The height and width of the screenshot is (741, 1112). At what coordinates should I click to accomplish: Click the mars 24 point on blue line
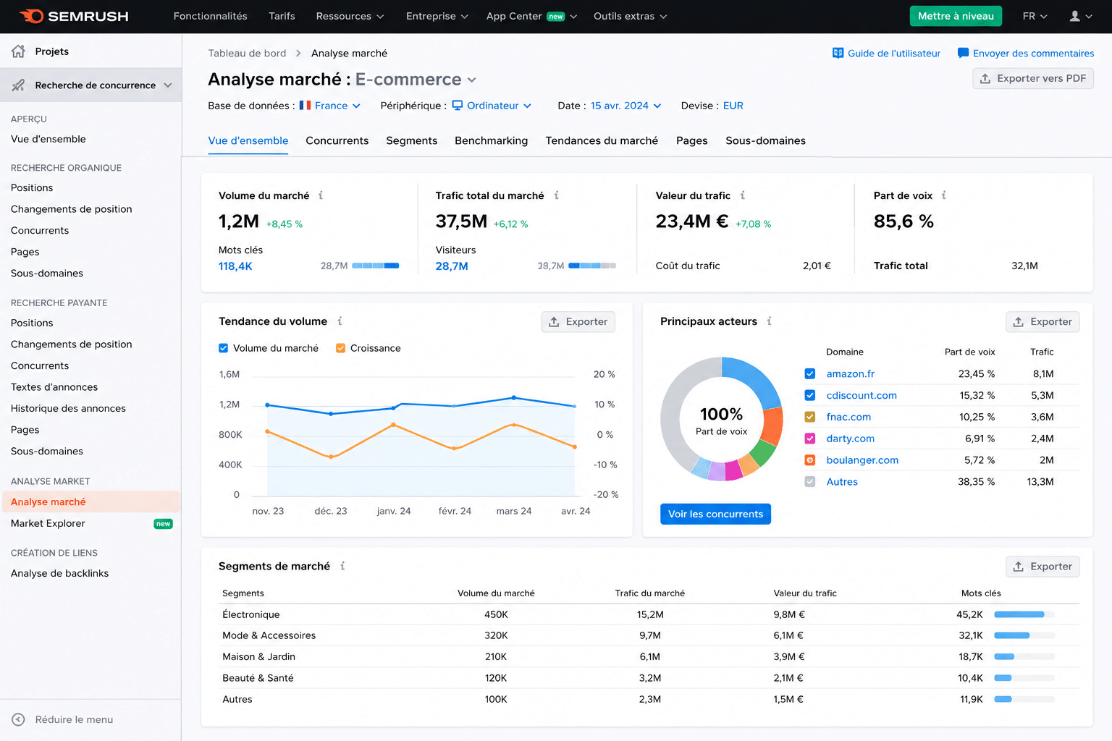pyautogui.click(x=514, y=398)
